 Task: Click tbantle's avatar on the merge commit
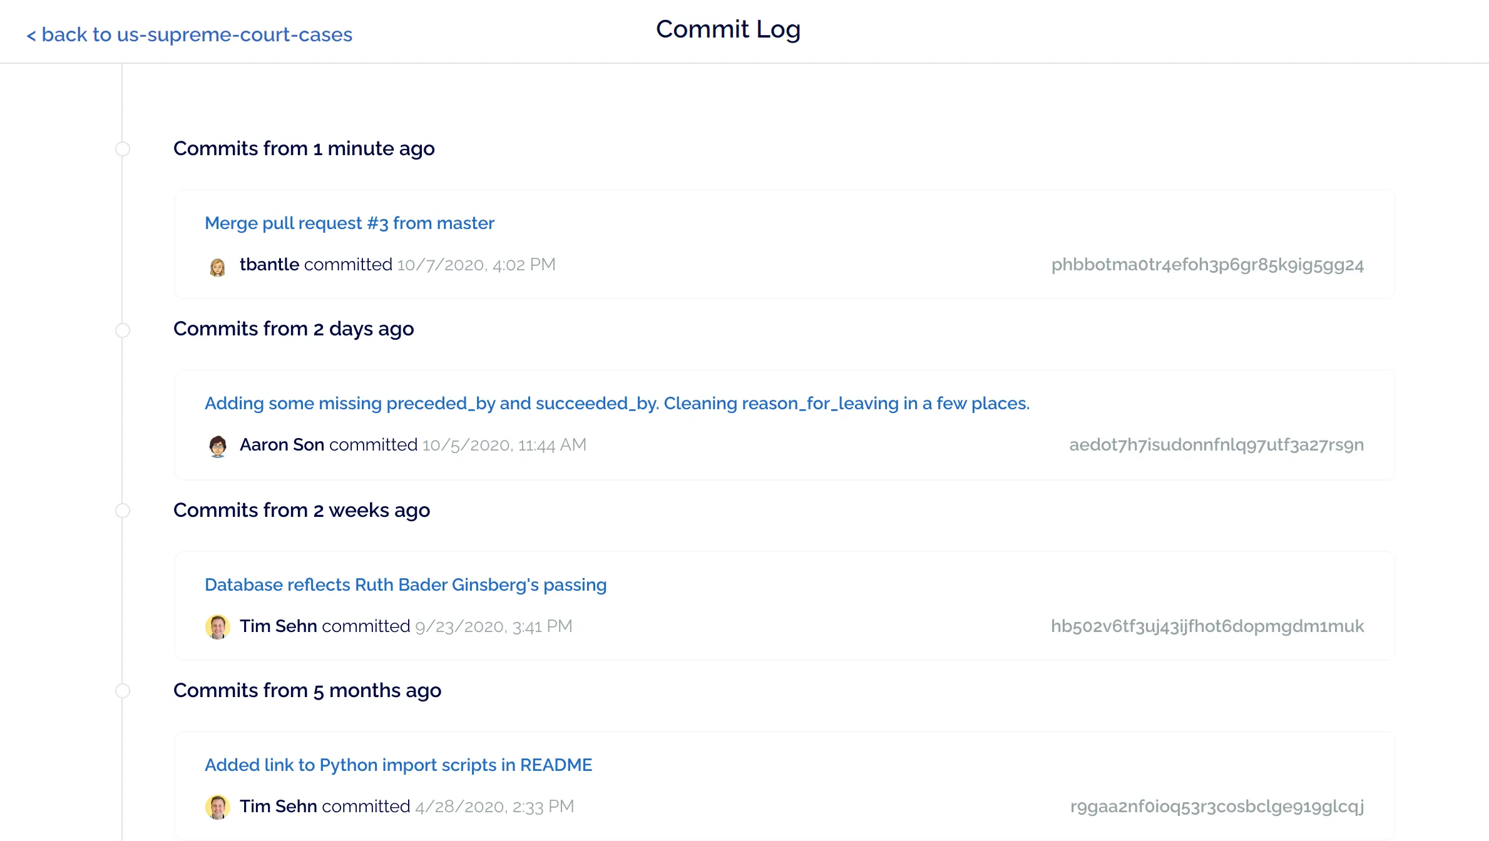tap(218, 265)
